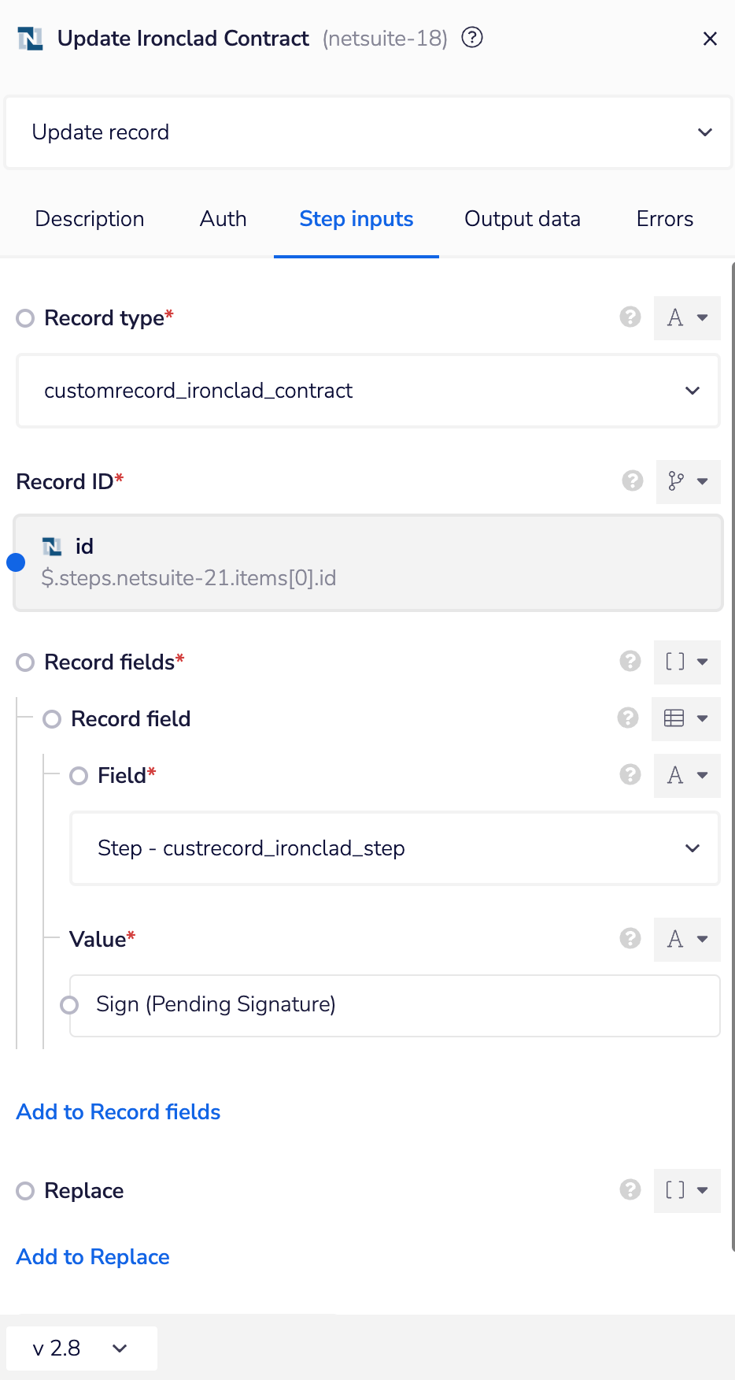Click Add to Replace

92,1256
